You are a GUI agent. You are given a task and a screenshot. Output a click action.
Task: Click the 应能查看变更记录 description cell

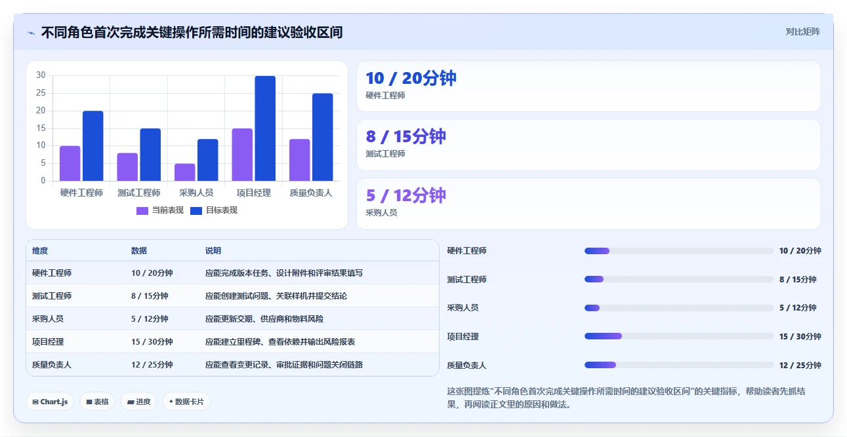284,364
